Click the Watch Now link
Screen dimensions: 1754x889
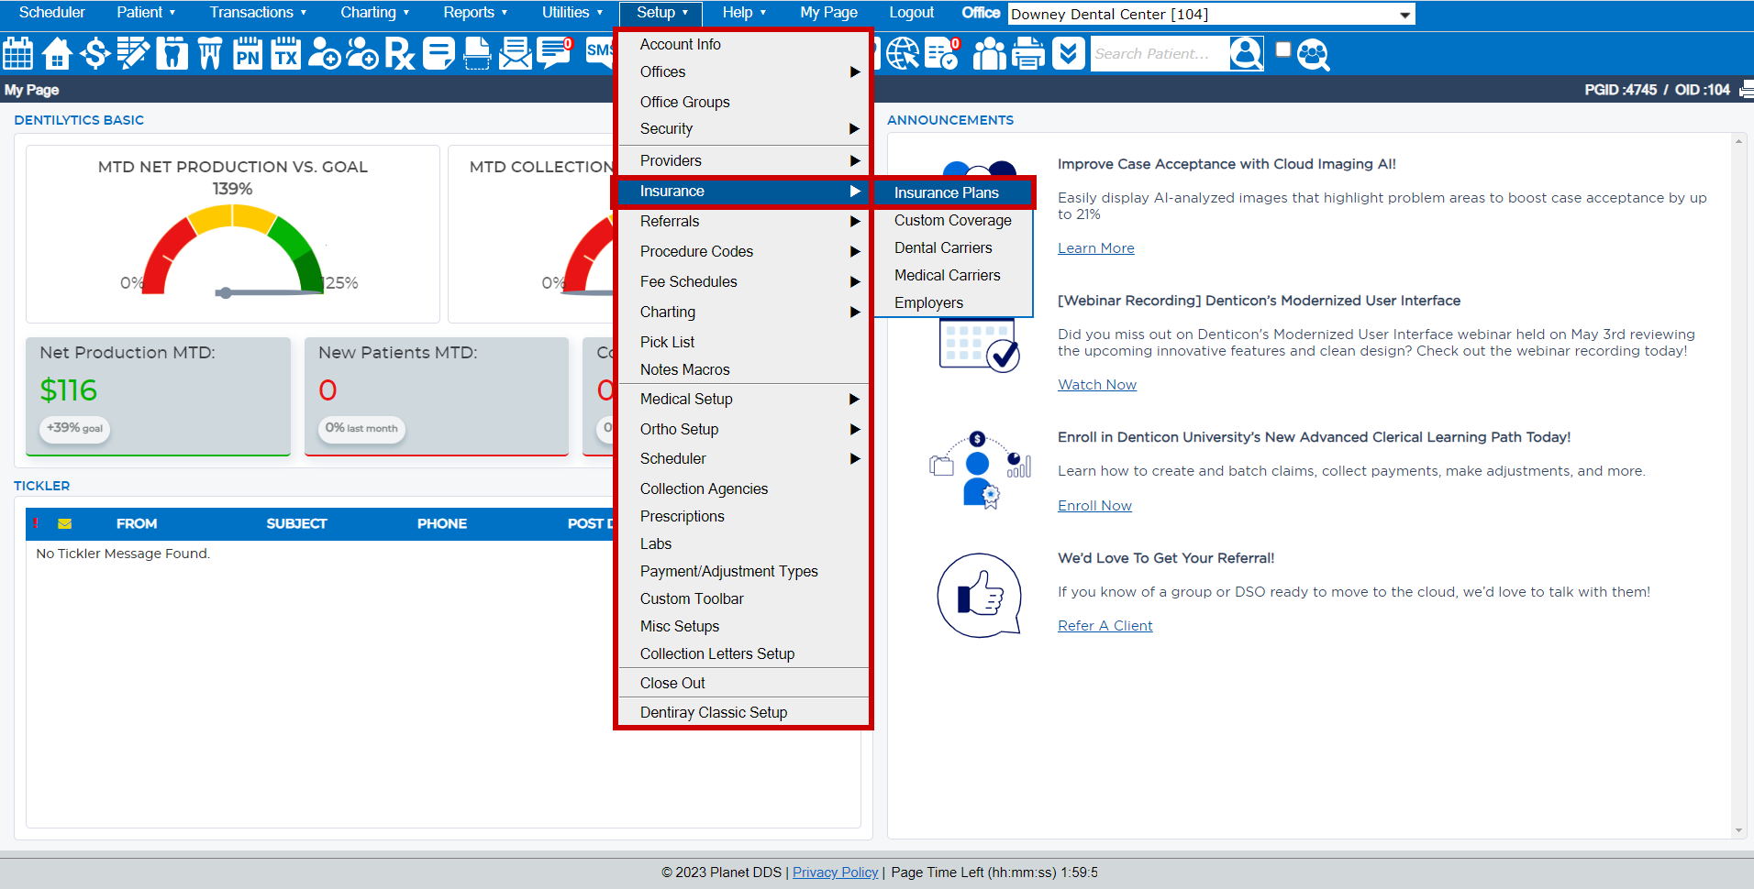(x=1097, y=385)
